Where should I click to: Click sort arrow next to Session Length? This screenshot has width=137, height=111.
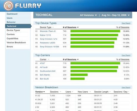click(110, 92)
